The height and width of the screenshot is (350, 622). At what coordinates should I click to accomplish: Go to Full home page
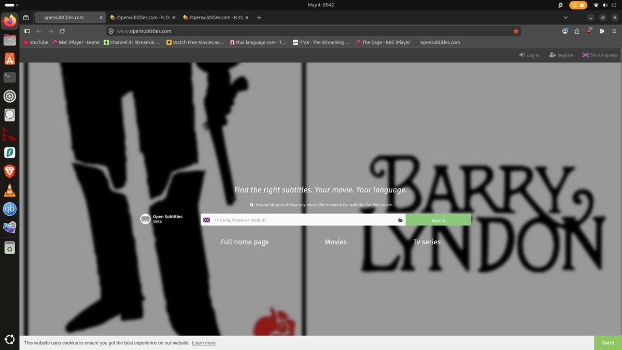pyautogui.click(x=245, y=242)
